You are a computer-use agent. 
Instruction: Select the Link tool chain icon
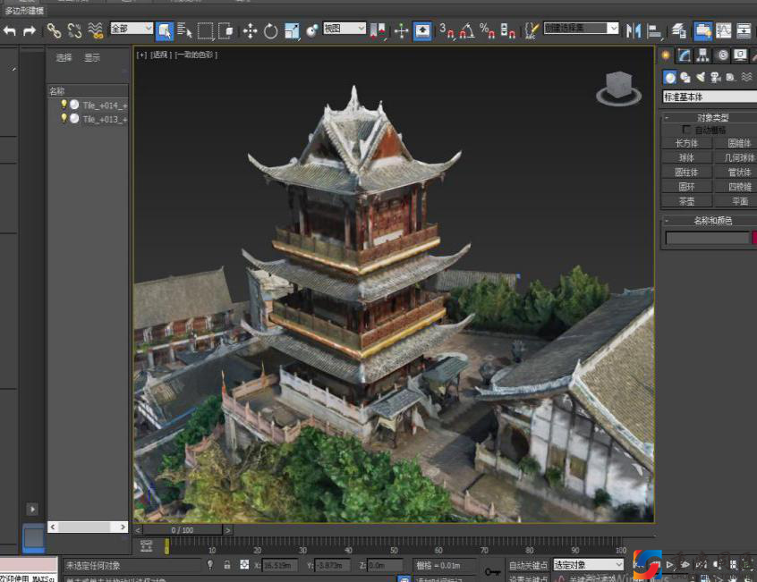click(54, 31)
